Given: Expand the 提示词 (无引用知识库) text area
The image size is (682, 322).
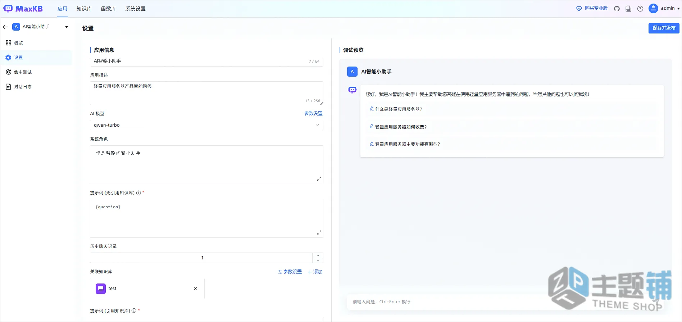Looking at the screenshot, I should pyautogui.click(x=319, y=232).
